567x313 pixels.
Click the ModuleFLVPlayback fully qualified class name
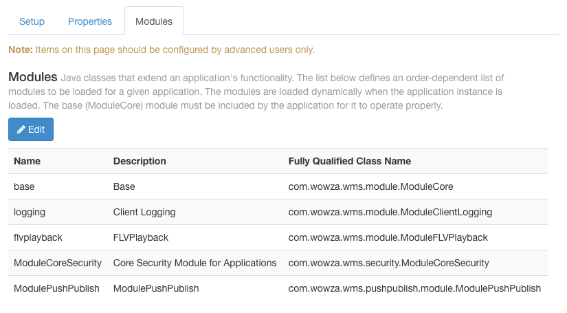pos(388,237)
